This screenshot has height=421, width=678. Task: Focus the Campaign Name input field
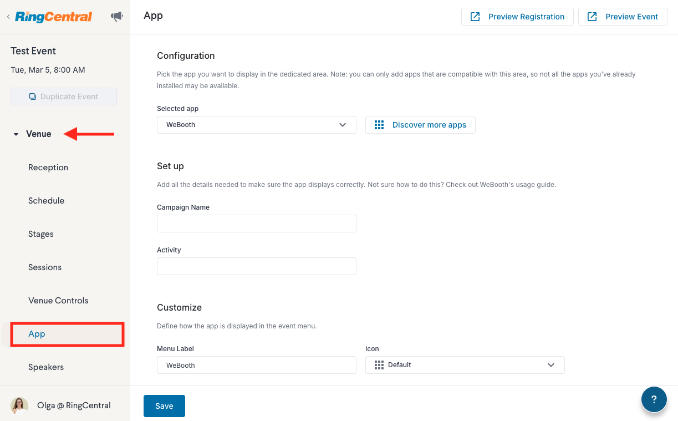coord(257,224)
